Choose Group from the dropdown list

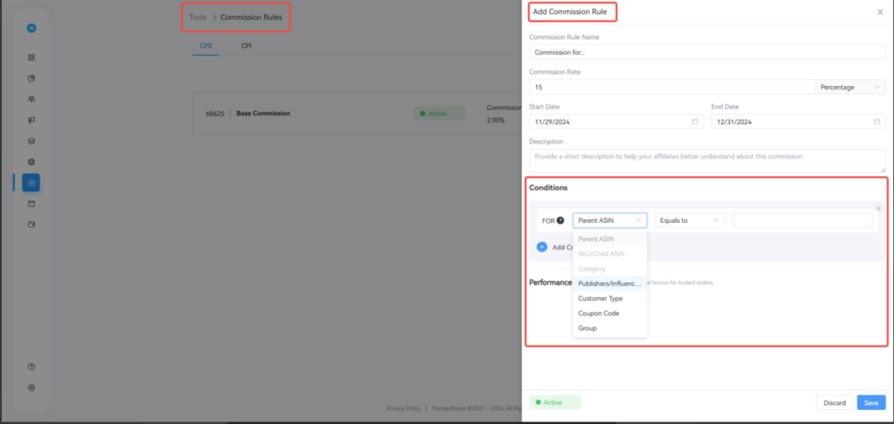coord(609,328)
